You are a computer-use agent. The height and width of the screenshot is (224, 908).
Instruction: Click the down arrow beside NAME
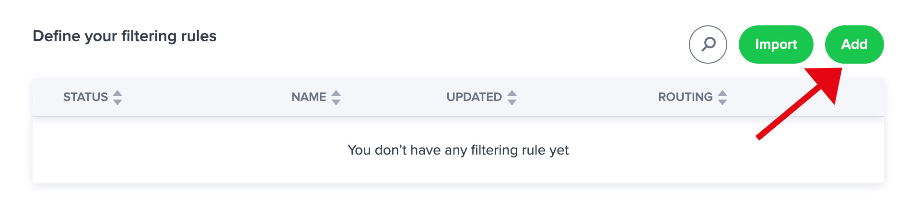[336, 102]
